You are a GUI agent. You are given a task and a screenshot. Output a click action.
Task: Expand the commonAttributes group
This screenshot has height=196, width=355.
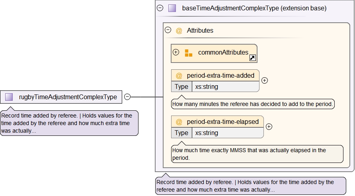click(x=176, y=52)
